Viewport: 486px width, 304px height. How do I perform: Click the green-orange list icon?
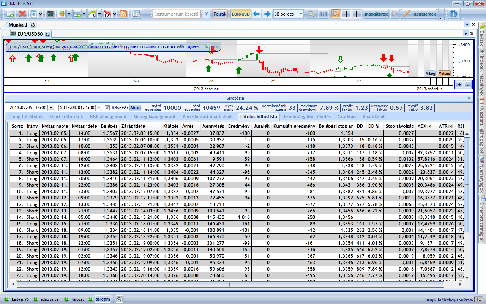tap(62, 14)
